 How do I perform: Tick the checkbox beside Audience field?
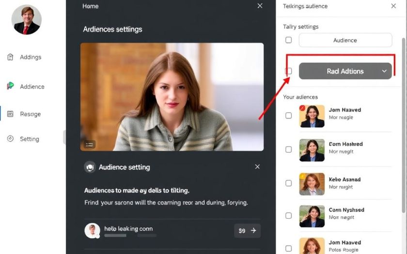289,40
